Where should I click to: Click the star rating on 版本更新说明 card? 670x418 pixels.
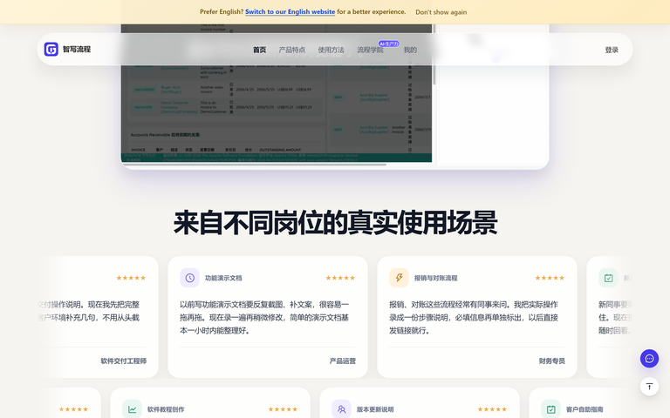(492, 409)
